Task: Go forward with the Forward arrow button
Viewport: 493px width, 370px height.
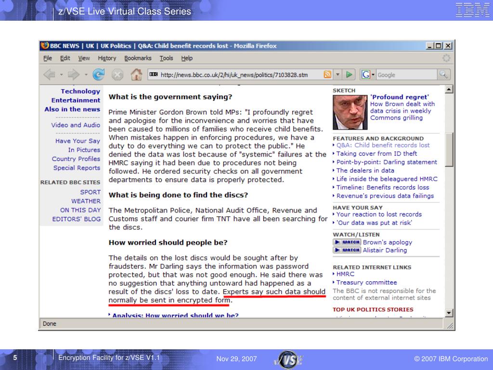Action: pyautogui.click(x=74, y=75)
